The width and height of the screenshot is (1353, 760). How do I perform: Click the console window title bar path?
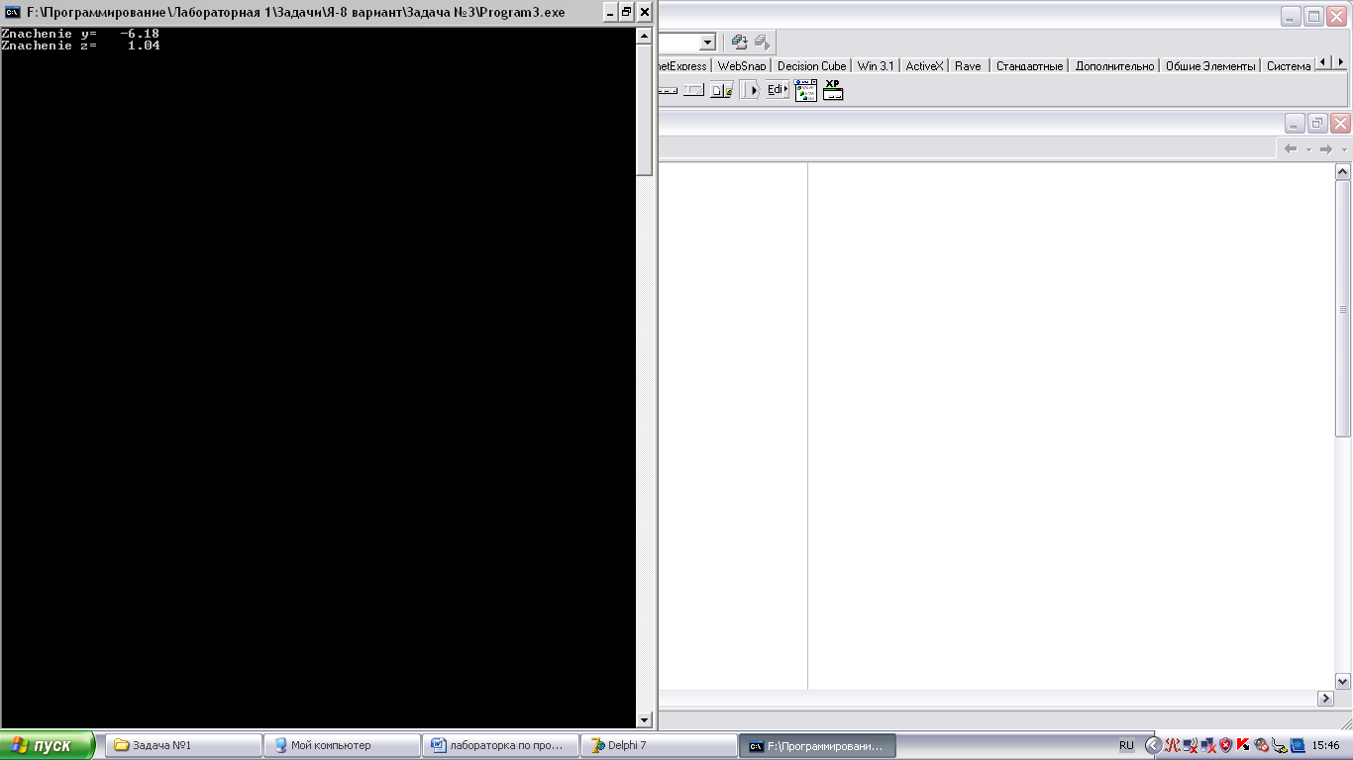tap(296, 13)
